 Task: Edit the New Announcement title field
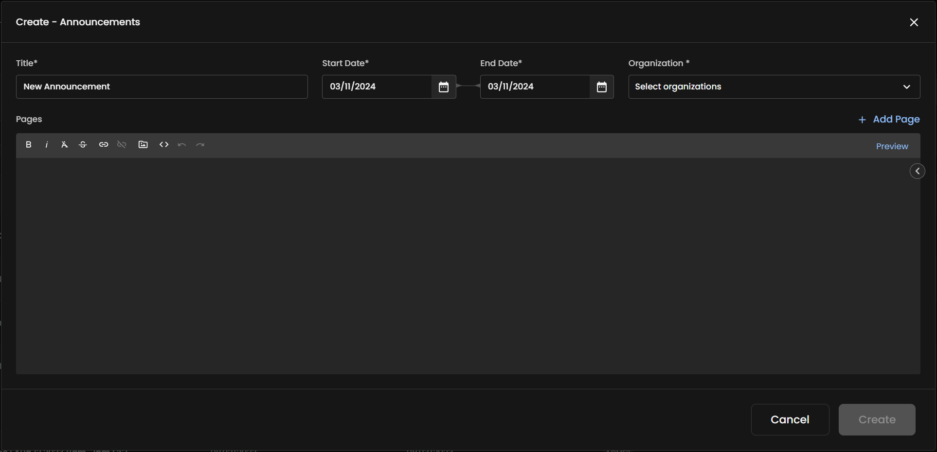[x=162, y=87]
